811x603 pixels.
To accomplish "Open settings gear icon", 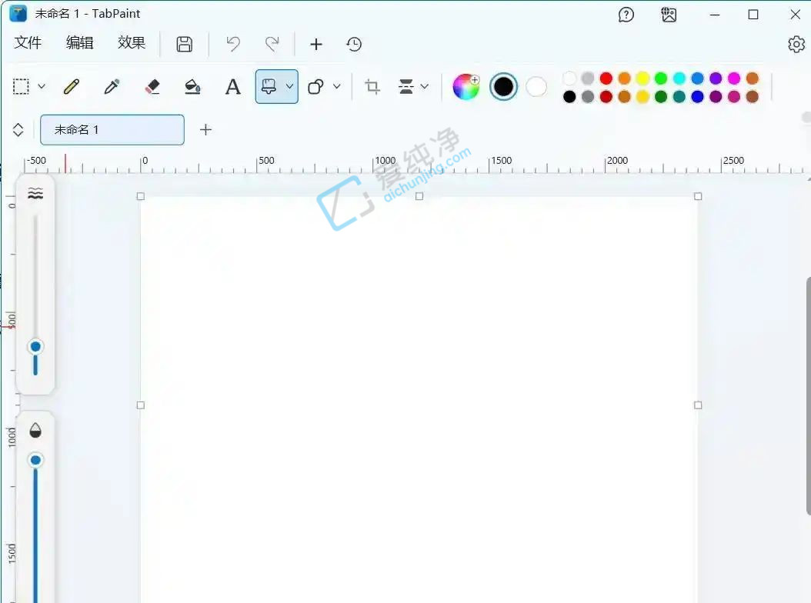I will pos(796,45).
